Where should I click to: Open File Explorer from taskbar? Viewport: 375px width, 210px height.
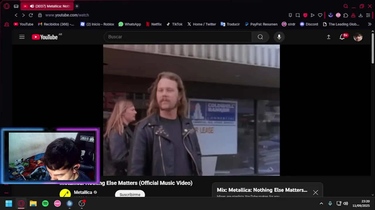pyautogui.click(x=33, y=204)
